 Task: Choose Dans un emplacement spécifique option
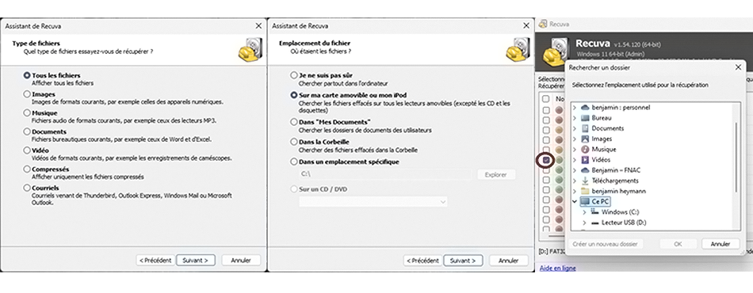[x=294, y=162]
